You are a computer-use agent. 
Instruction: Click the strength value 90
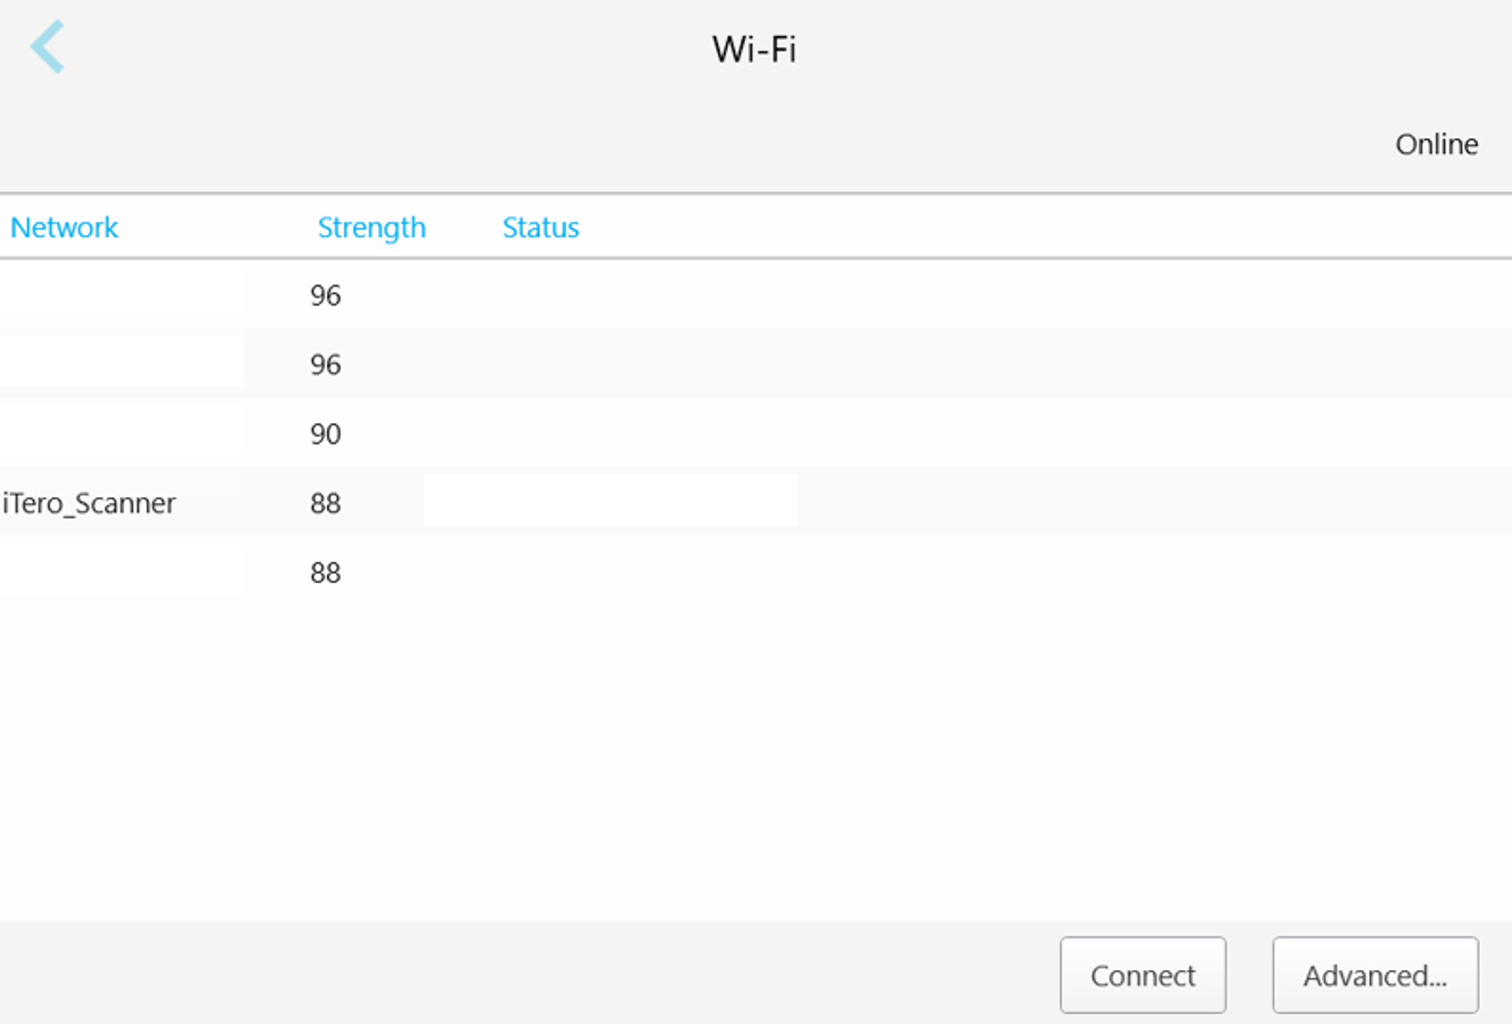point(326,434)
